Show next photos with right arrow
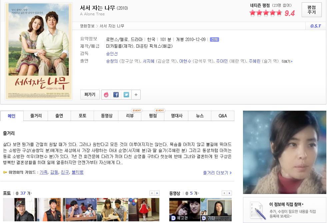327x223 pixels. click(157, 193)
